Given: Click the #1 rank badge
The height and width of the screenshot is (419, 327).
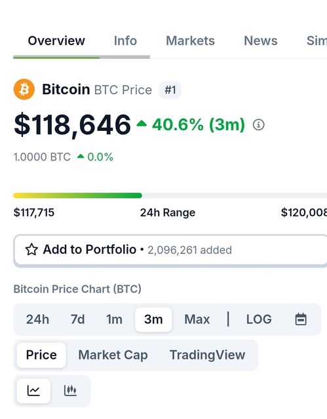Looking at the screenshot, I should point(170,90).
